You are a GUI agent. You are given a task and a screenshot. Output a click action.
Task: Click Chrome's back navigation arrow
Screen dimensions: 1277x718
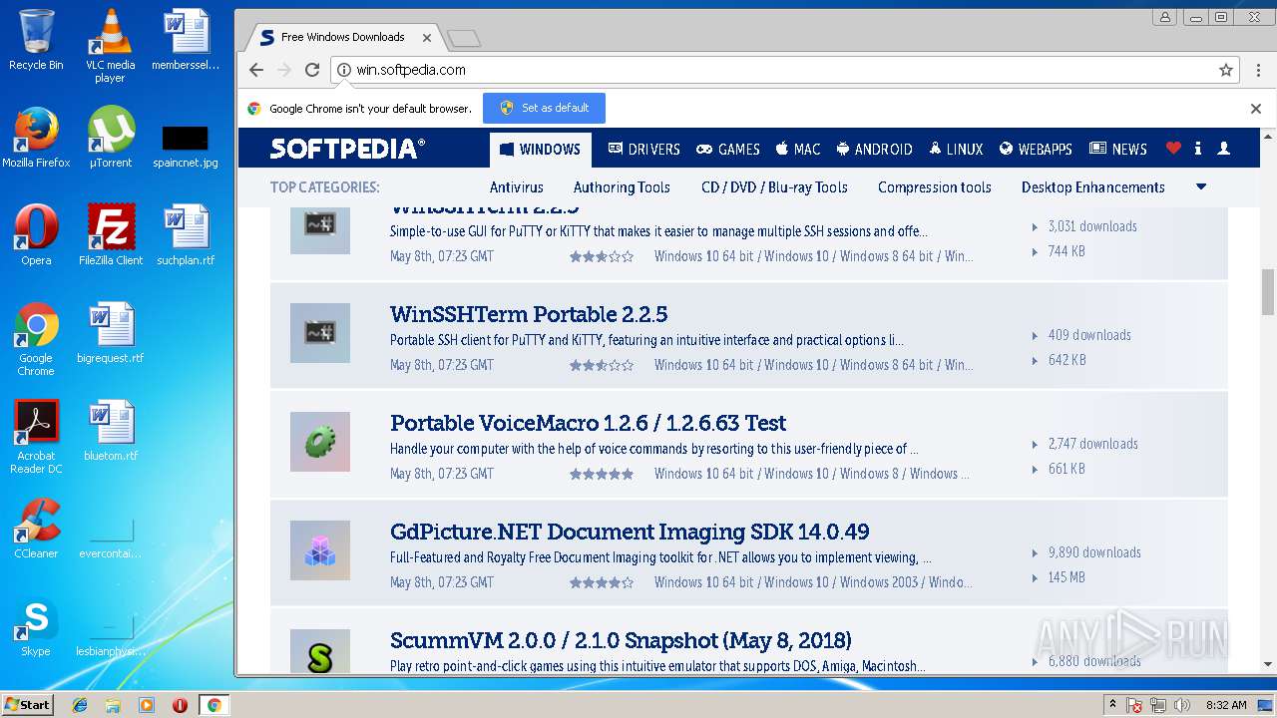click(x=256, y=70)
